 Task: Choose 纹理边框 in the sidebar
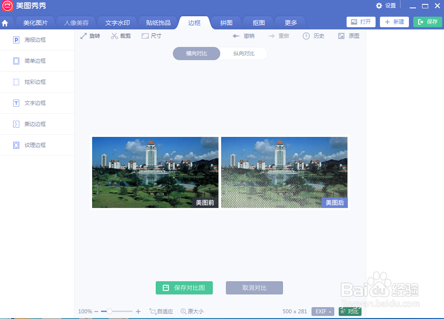[x=37, y=145]
